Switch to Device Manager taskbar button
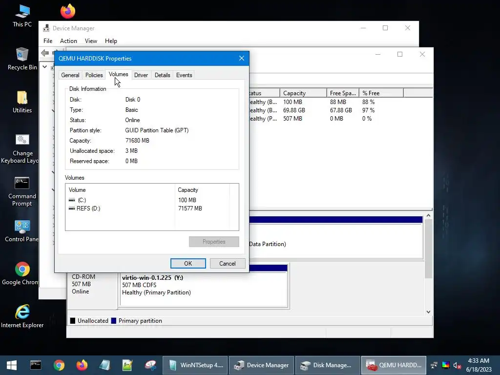 [x=261, y=365]
